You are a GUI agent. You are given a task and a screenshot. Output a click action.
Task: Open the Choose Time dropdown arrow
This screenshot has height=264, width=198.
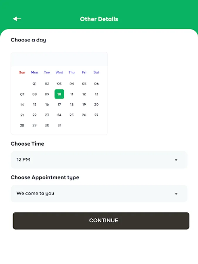[x=176, y=160]
